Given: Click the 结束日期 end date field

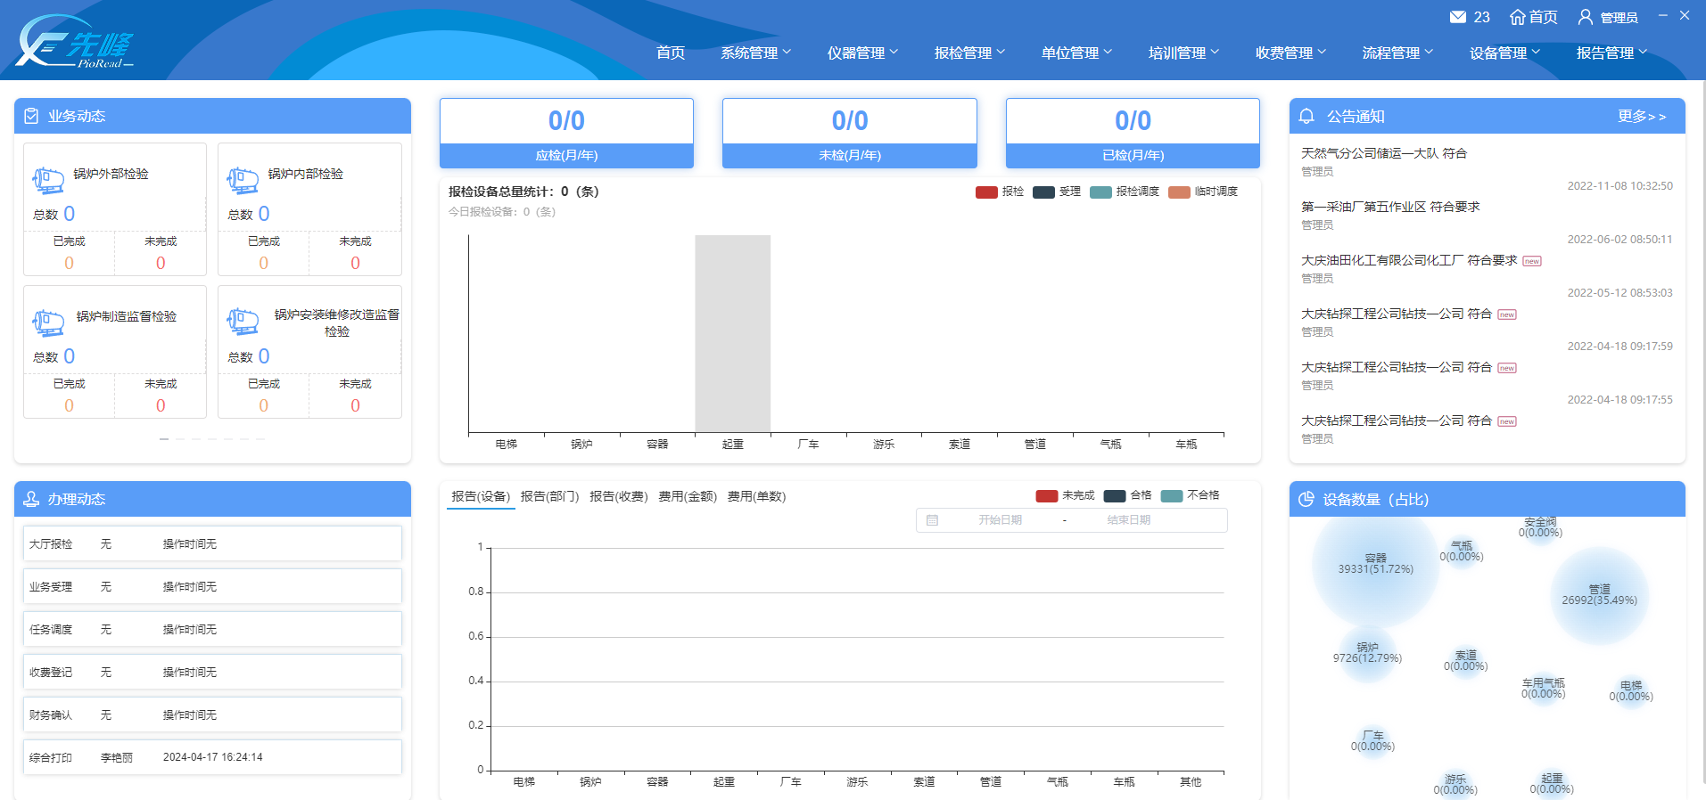Looking at the screenshot, I should click(x=1128, y=520).
